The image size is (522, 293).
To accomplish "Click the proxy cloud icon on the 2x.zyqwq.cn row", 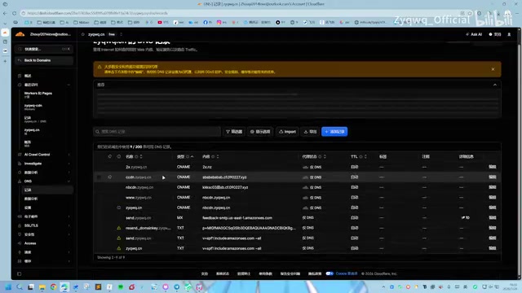I will pos(305,167).
